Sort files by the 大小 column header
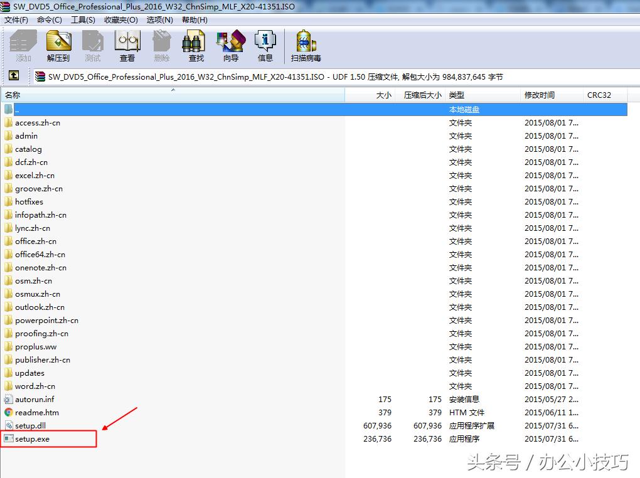 click(385, 95)
